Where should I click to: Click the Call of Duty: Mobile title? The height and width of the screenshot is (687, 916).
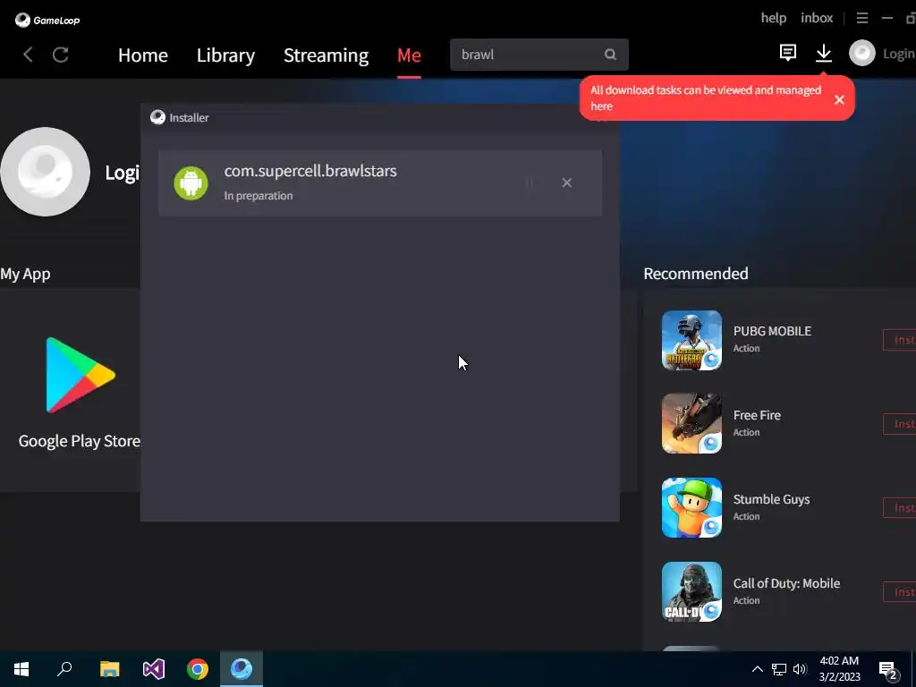[x=787, y=583]
